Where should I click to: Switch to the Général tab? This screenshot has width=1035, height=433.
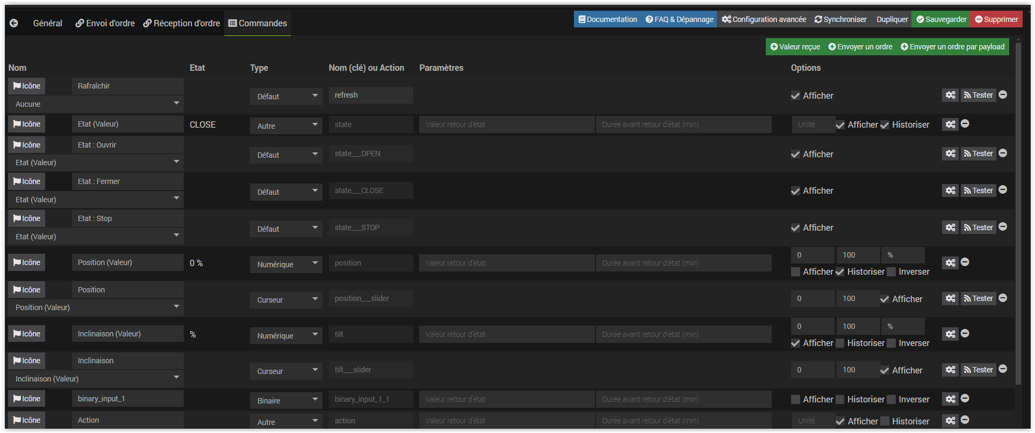(x=47, y=23)
